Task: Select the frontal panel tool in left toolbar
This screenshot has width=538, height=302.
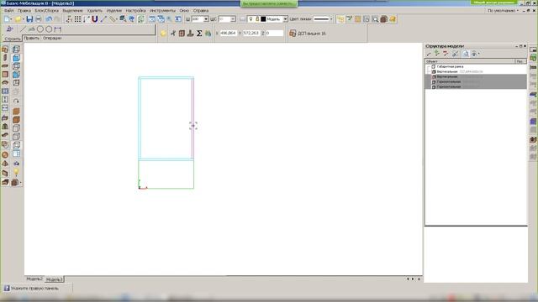Action: coord(5,75)
